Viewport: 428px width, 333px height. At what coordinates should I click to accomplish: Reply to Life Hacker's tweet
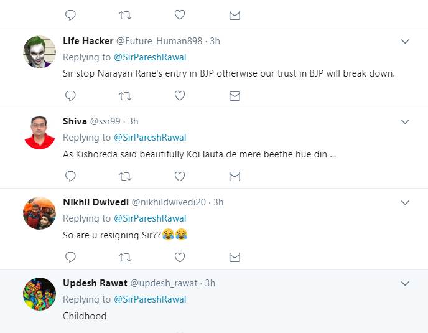pos(70,96)
